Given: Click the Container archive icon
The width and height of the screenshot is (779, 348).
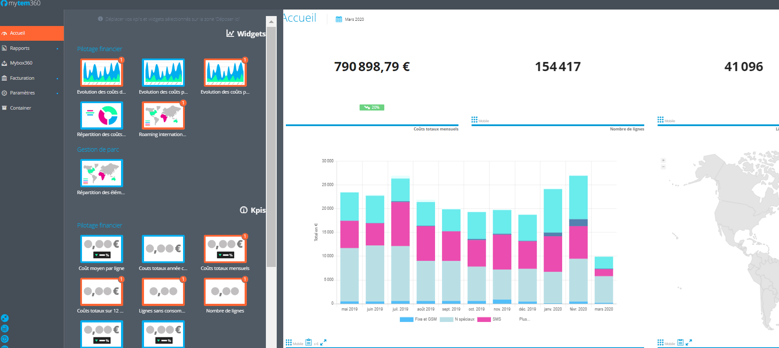Looking at the screenshot, I should [4, 108].
